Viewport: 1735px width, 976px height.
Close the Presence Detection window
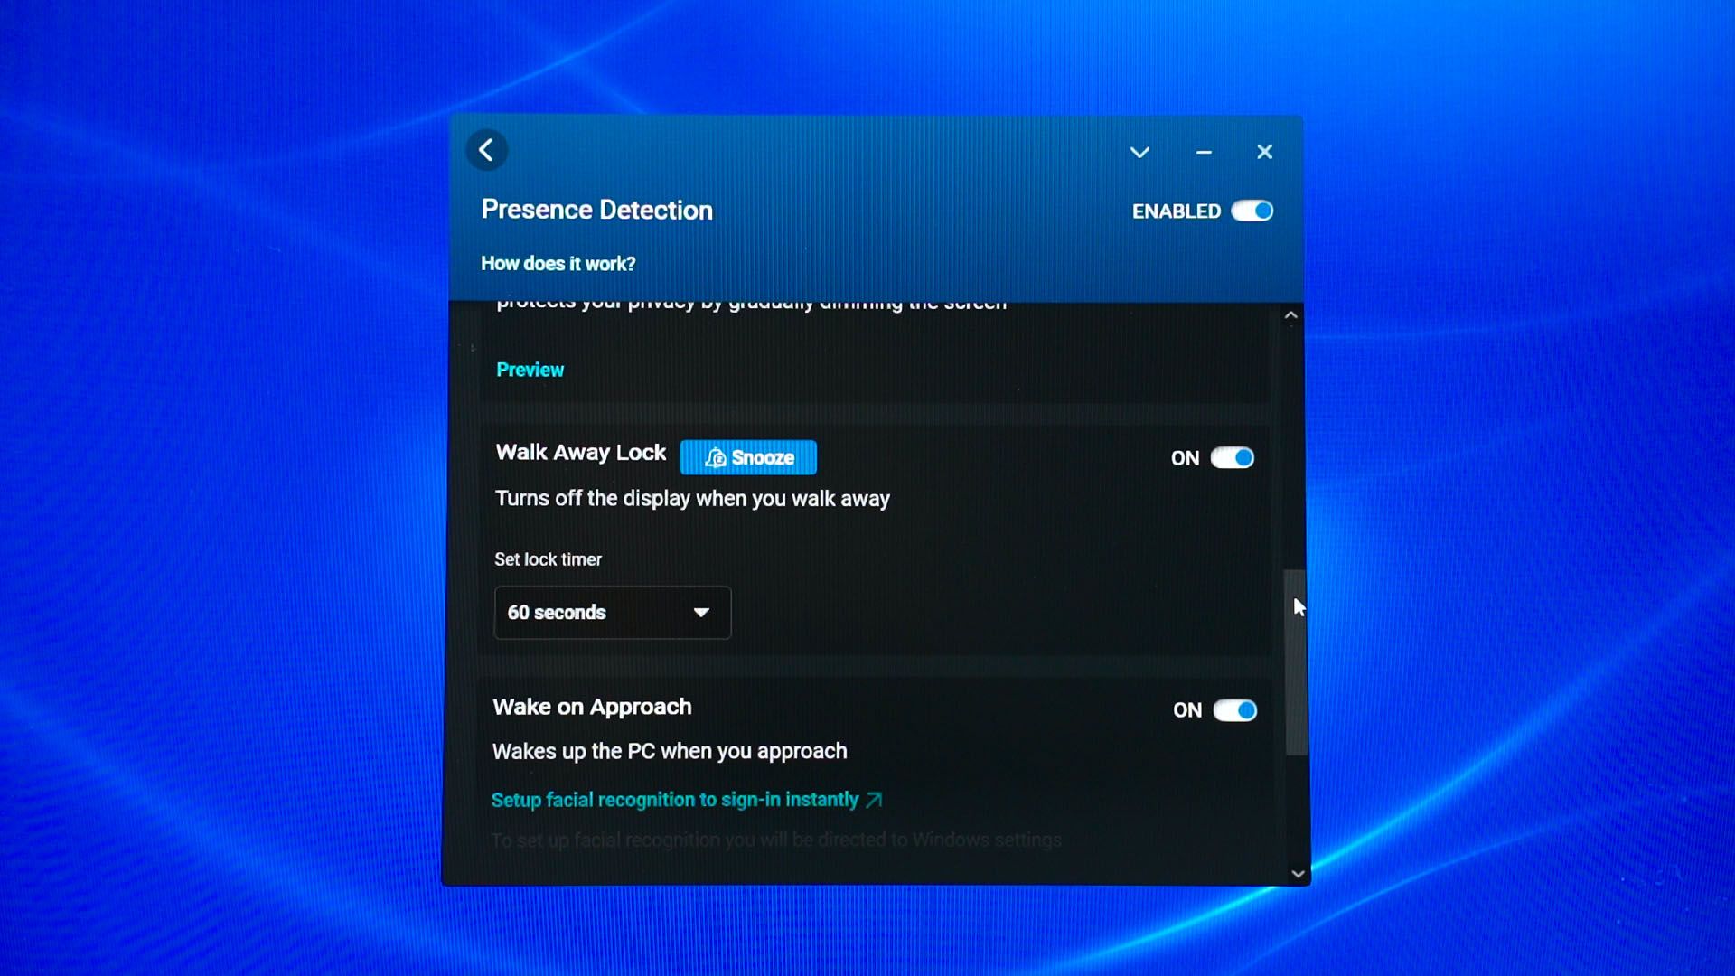tap(1264, 152)
